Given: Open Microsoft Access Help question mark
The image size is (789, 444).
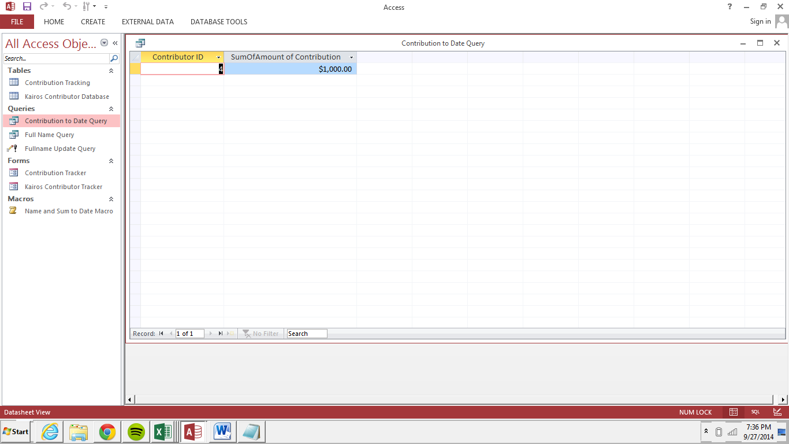Looking at the screenshot, I should [730, 6].
